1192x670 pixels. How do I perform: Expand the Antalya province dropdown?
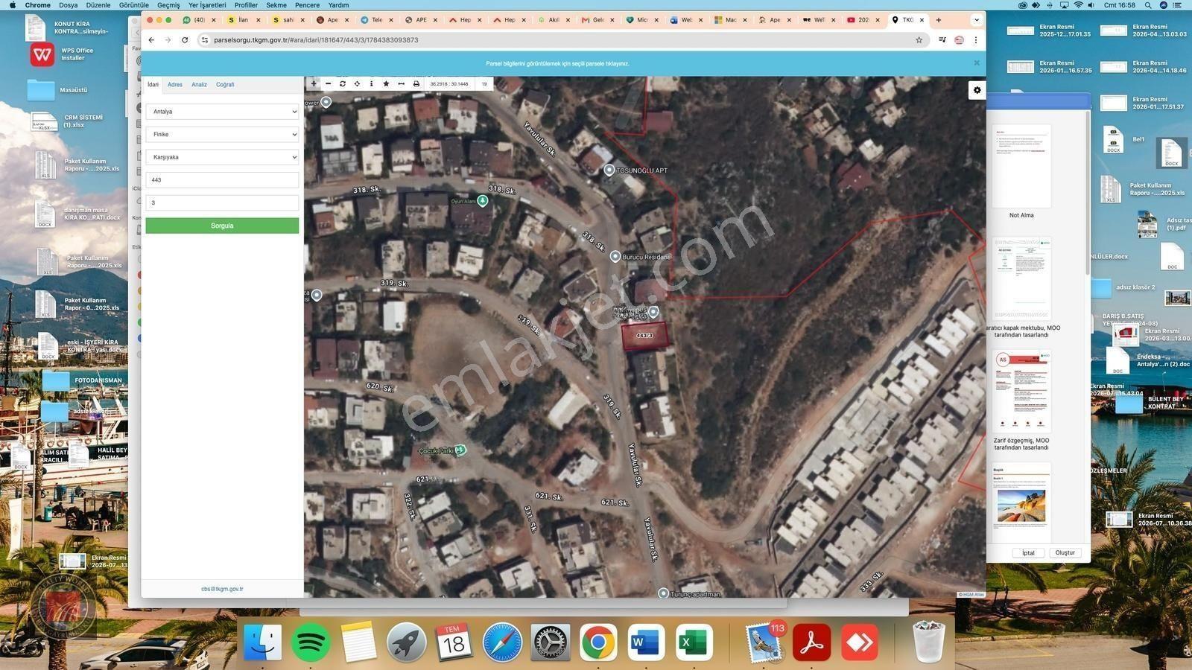tap(222, 112)
